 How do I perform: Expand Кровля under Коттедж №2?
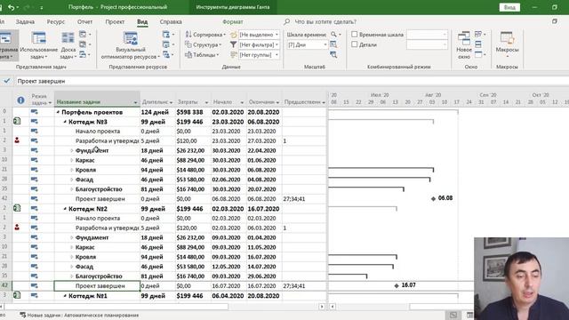tap(71, 257)
